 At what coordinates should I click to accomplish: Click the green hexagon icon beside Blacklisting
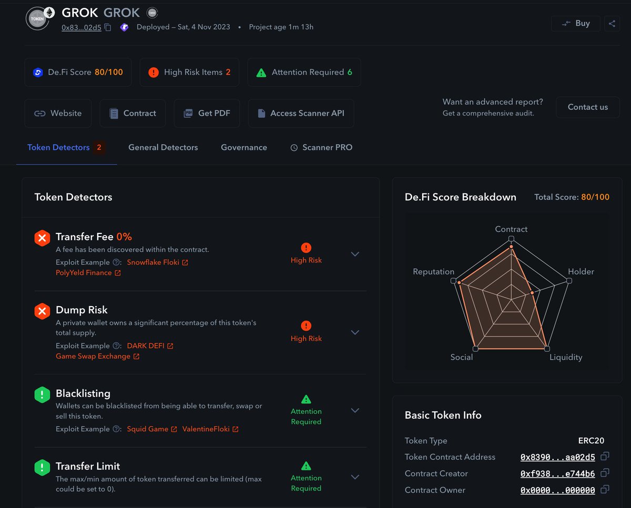click(x=42, y=394)
